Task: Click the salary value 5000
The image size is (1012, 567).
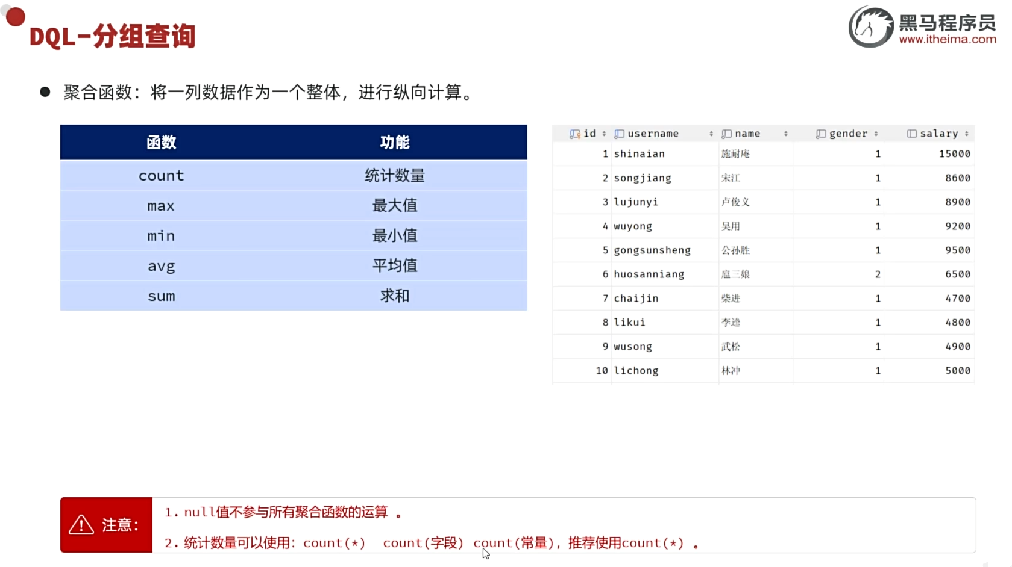Action: (958, 371)
